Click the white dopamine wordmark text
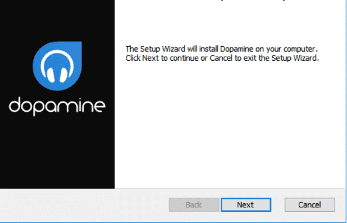The height and width of the screenshot is (223, 347). pyautogui.click(x=57, y=106)
